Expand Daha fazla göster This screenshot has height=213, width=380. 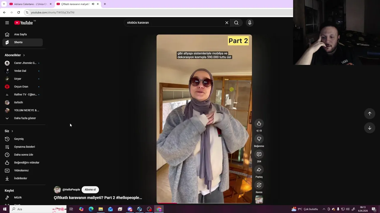(x=23, y=118)
